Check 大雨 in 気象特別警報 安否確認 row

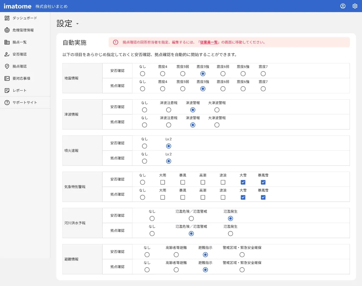point(163,182)
